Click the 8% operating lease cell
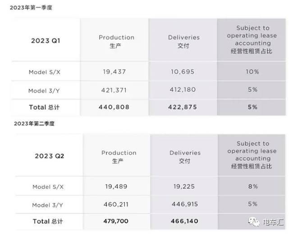 [x=252, y=186]
